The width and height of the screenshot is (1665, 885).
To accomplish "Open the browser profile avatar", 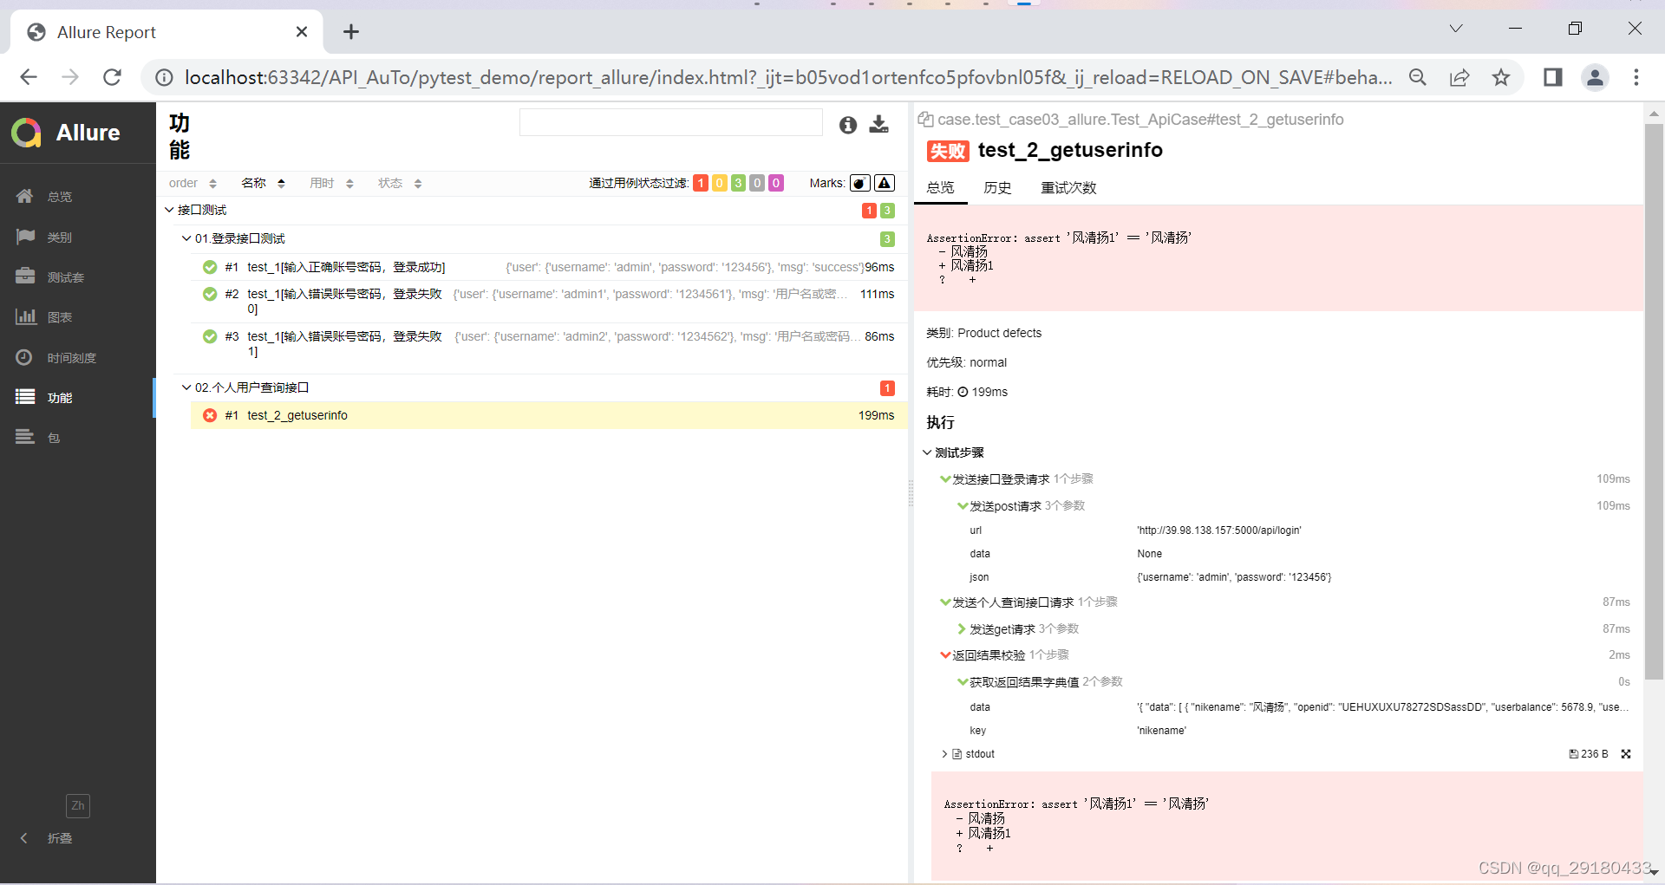I will pos(1595,77).
